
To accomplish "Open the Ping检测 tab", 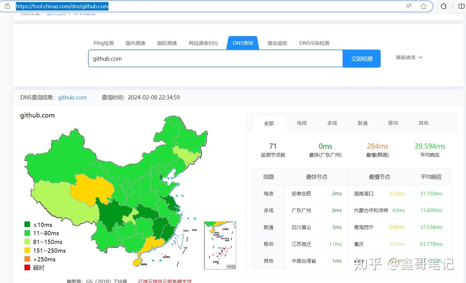I will 104,43.
